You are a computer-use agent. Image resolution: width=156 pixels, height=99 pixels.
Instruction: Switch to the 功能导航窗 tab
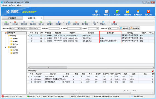pos(12,18)
